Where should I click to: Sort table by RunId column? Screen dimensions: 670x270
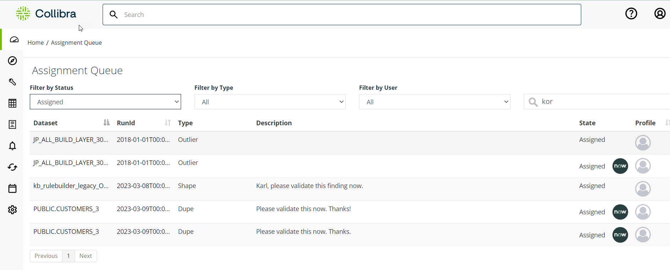point(168,123)
